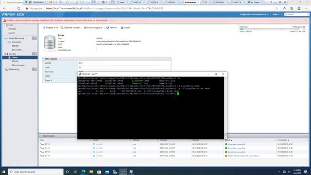
Task: Open the Windows Start menu
Action: point(3,172)
